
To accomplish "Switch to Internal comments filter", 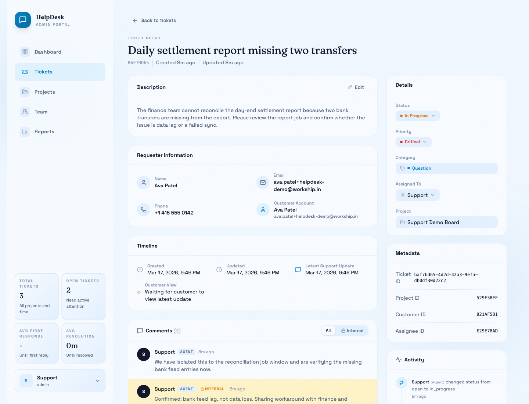I will click(352, 331).
